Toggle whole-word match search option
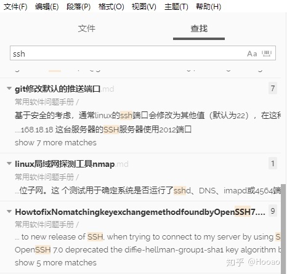This screenshot has height=274, width=287. pos(267,54)
